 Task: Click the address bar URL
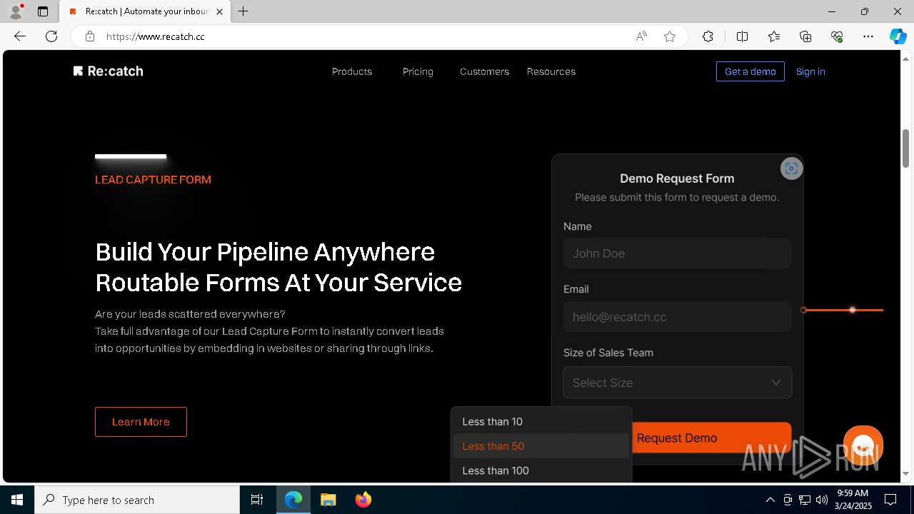156,36
